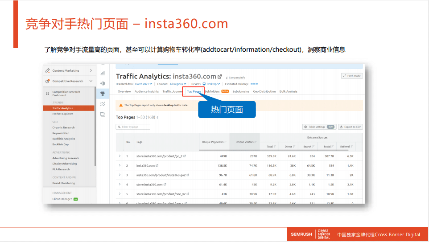Image resolution: width=429 pixels, height=242 pixels.
Task: Switch to the Audience Insights tab
Action: coord(147,91)
